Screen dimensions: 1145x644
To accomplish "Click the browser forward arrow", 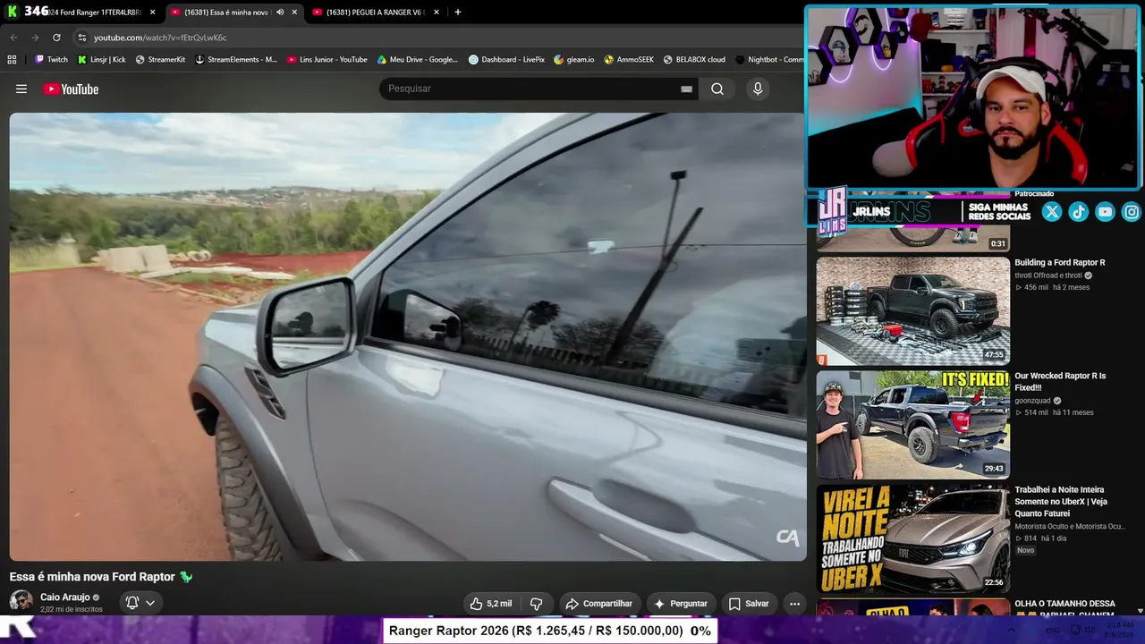I will [x=35, y=38].
